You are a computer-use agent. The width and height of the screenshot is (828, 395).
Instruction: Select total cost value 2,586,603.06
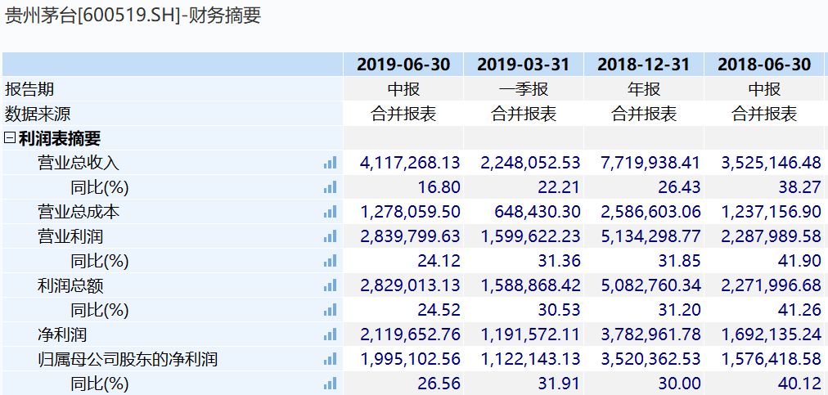pos(650,212)
